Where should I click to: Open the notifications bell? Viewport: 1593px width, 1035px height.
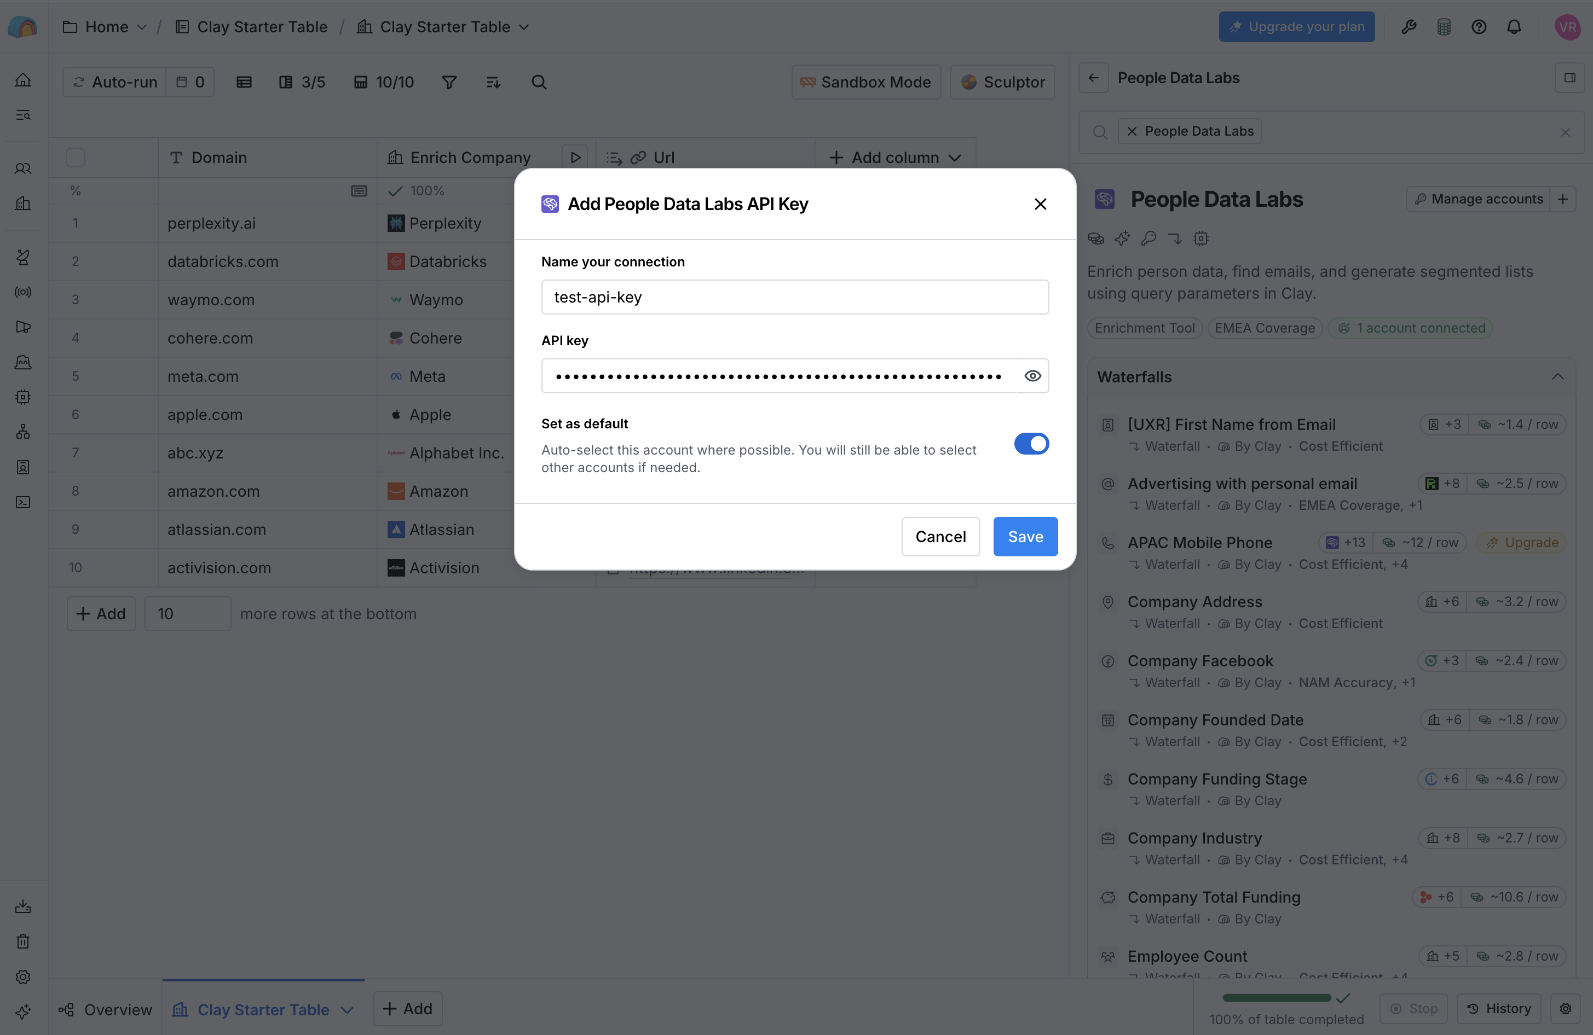[x=1513, y=27]
